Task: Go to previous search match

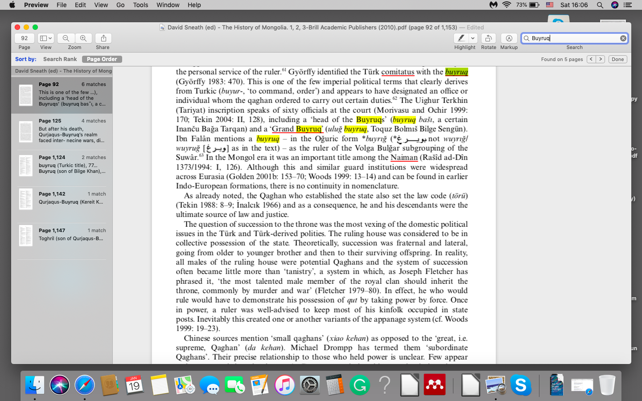Action: (x=591, y=59)
